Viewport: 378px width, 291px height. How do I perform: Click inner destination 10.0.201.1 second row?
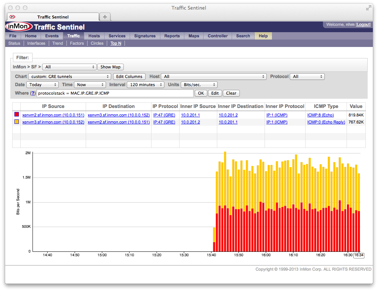[228, 122]
